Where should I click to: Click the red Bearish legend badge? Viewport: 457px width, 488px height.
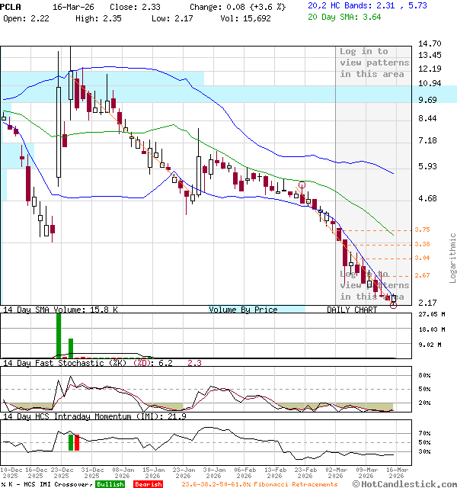coord(147,484)
